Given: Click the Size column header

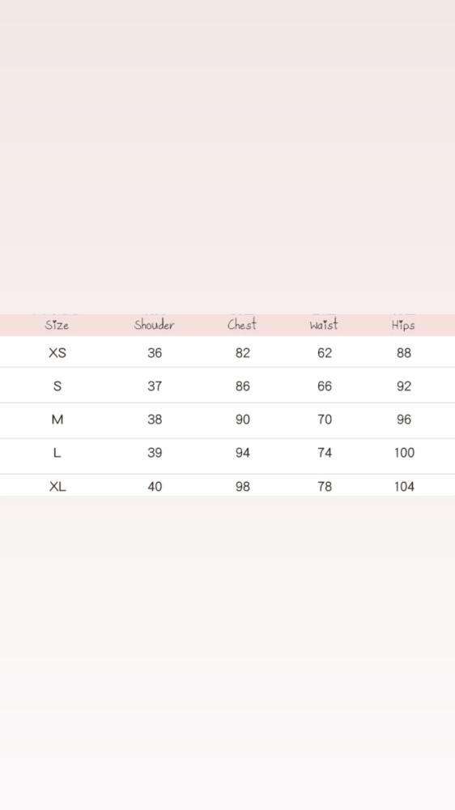Looking at the screenshot, I should (x=57, y=325).
